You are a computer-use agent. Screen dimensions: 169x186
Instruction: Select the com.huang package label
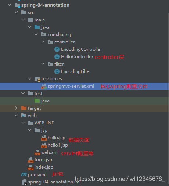click(60, 35)
